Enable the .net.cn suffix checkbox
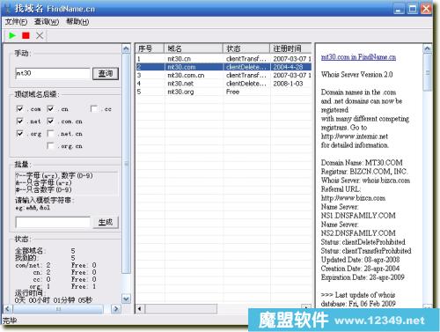440x332 pixels. point(50,134)
